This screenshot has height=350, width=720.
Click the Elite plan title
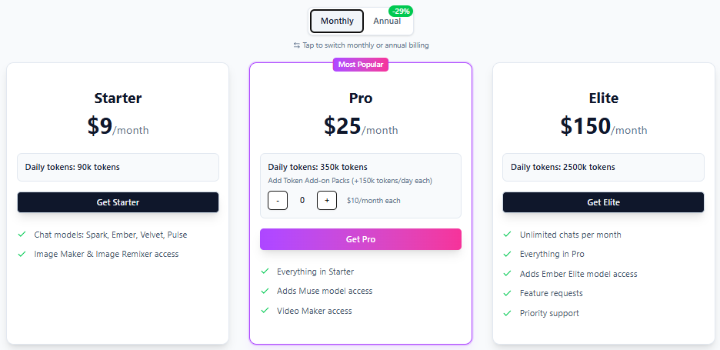pyautogui.click(x=603, y=98)
